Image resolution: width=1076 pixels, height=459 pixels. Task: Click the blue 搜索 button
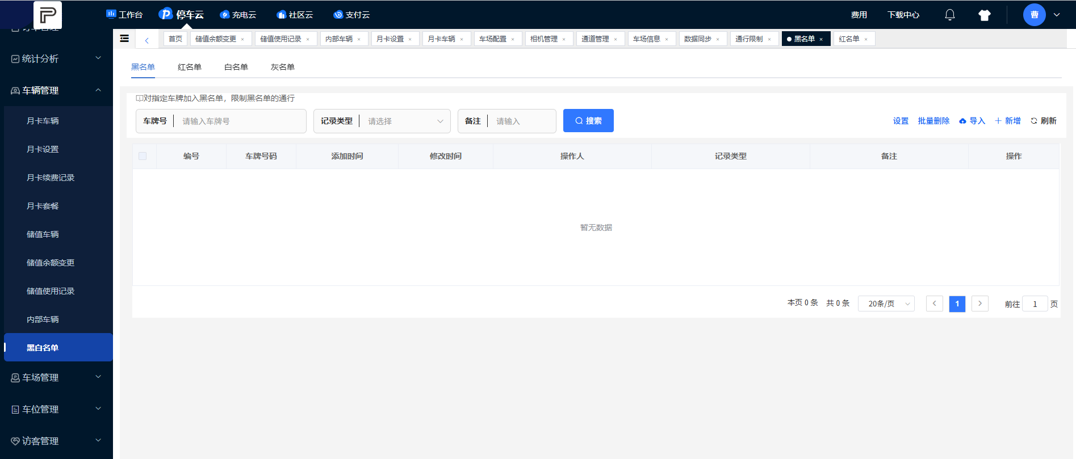point(588,120)
